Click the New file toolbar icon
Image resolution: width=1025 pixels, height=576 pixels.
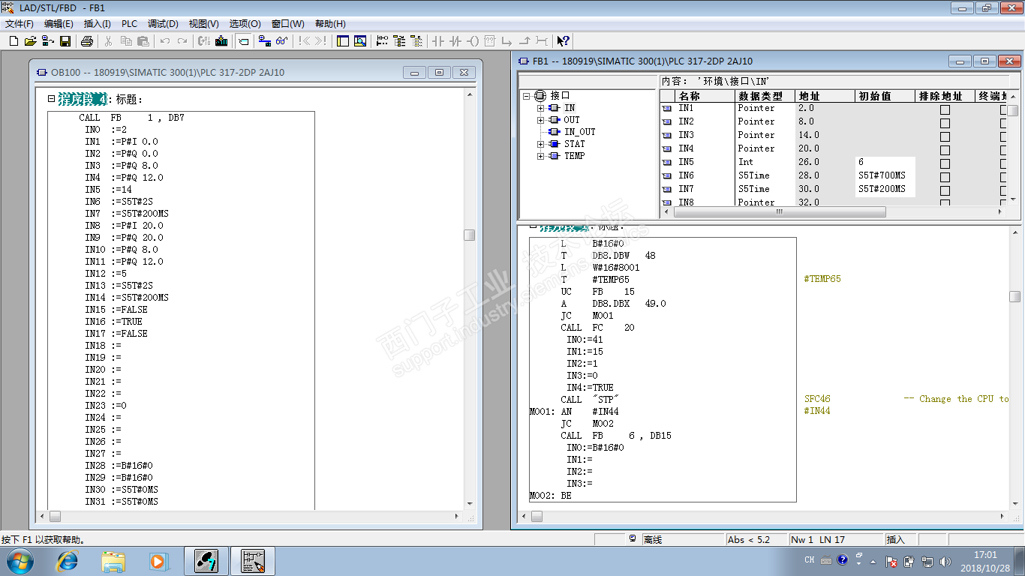[x=14, y=41]
